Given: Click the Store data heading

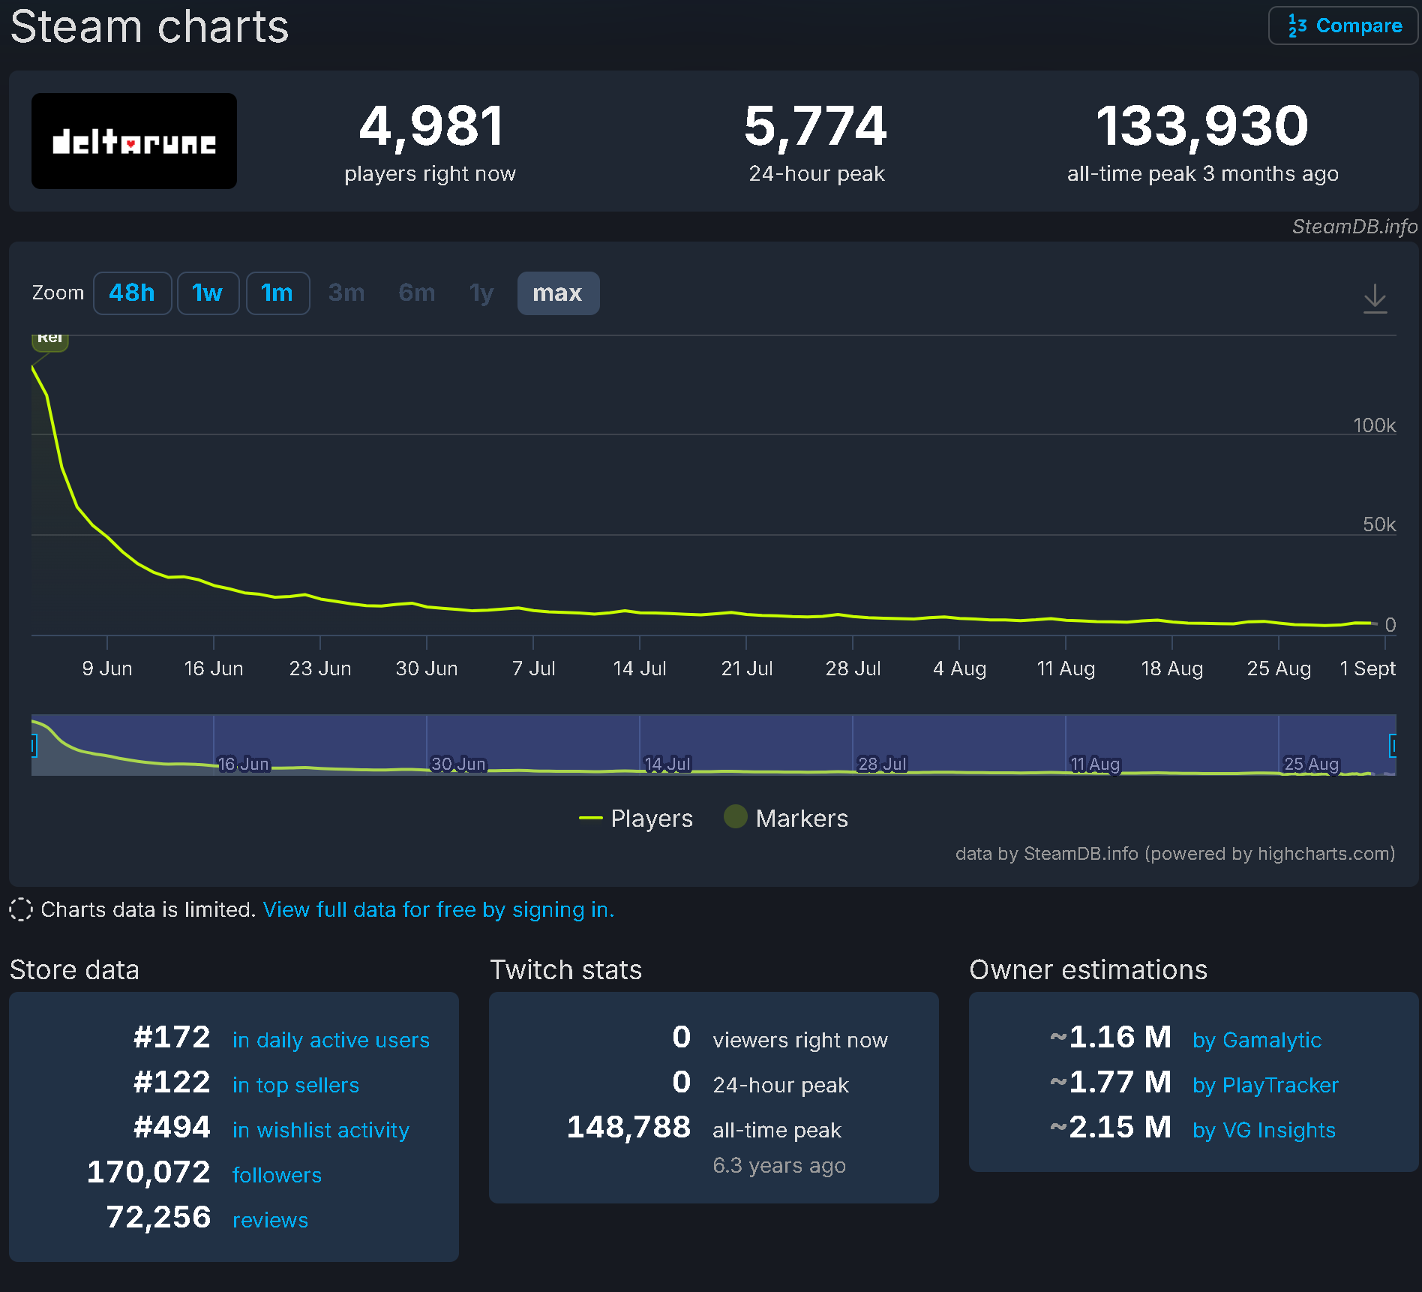Looking at the screenshot, I should (74, 970).
